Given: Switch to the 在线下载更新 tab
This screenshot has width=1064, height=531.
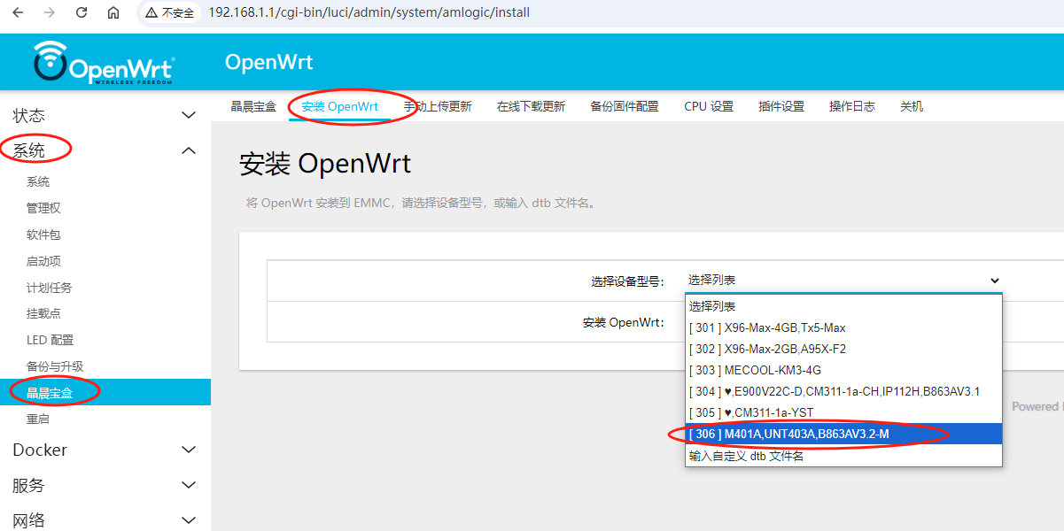Looking at the screenshot, I should coord(531,106).
